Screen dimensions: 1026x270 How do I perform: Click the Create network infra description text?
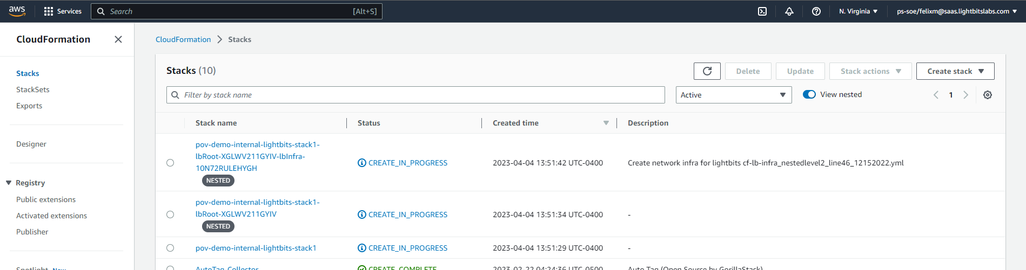[766, 163]
